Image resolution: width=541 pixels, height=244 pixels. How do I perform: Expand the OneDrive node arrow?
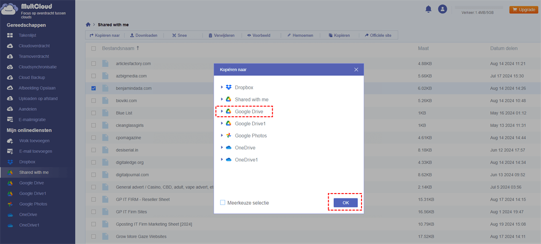tap(221, 147)
